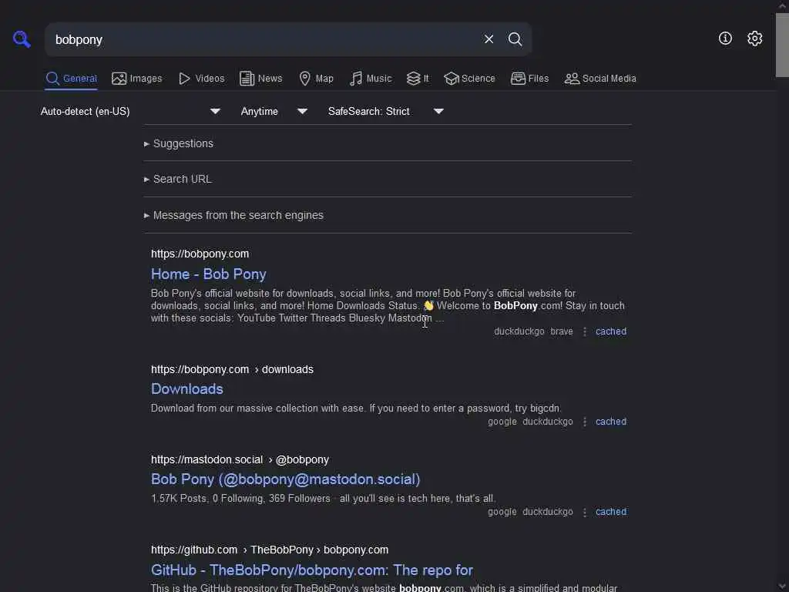
Task: Open the Downloads result link
Action: point(186,389)
